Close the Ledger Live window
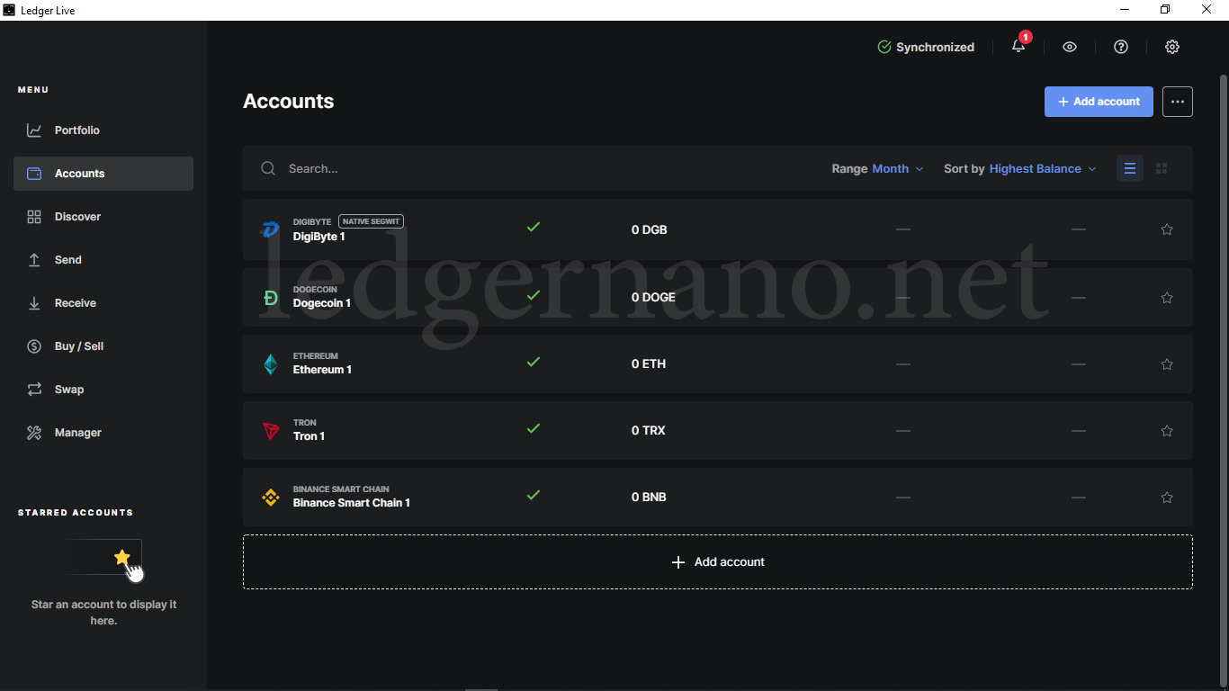The width and height of the screenshot is (1229, 691). click(1207, 10)
